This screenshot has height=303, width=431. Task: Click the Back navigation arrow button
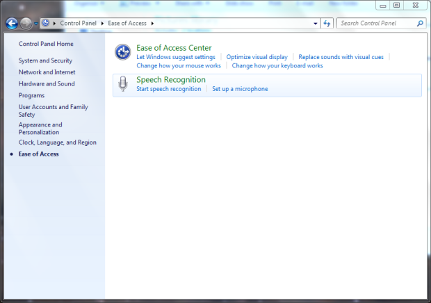[11, 24]
